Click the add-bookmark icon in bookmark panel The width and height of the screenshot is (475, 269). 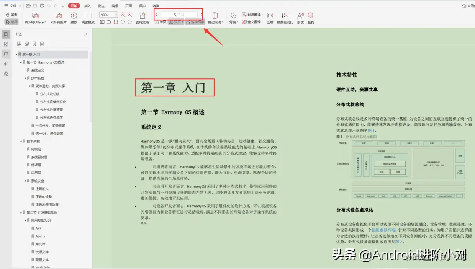coord(34,44)
